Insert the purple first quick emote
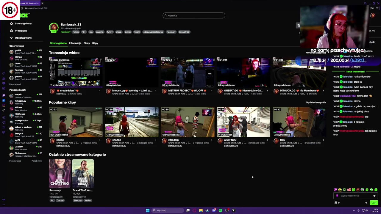Image resolution: width=381 pixels, height=214 pixels. tap(335, 190)
